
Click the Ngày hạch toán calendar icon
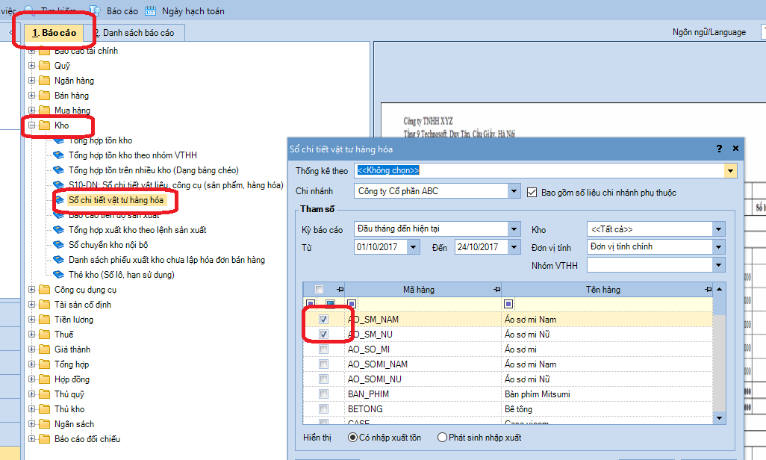click(x=151, y=10)
